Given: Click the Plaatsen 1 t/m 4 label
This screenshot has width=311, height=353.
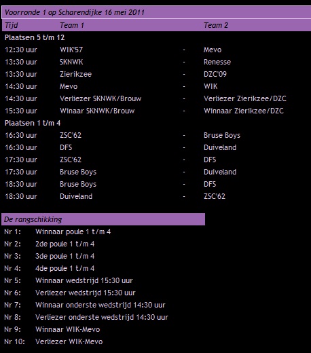Looking at the screenshot, I should (x=33, y=123).
